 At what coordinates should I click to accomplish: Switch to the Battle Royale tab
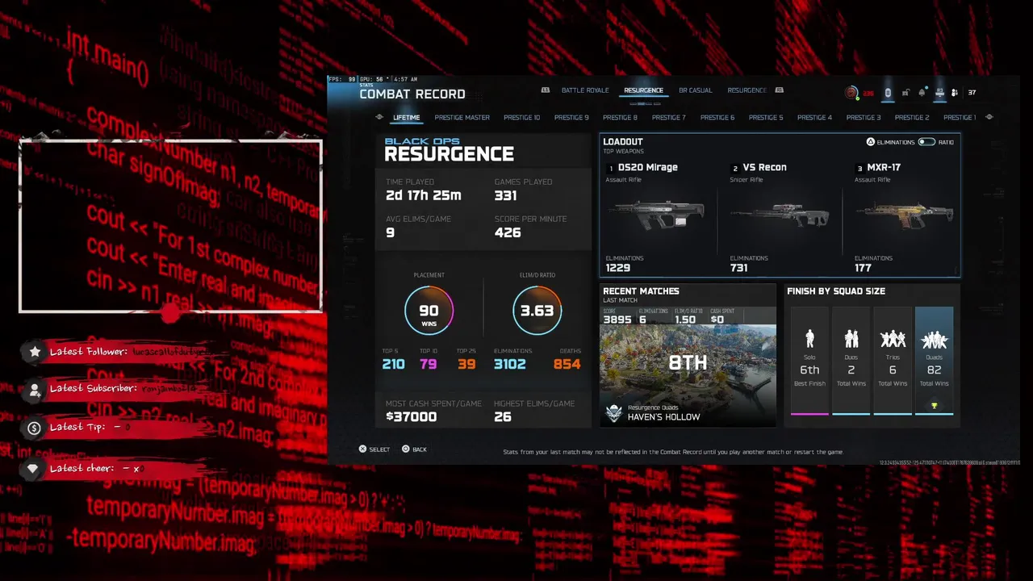tap(585, 90)
